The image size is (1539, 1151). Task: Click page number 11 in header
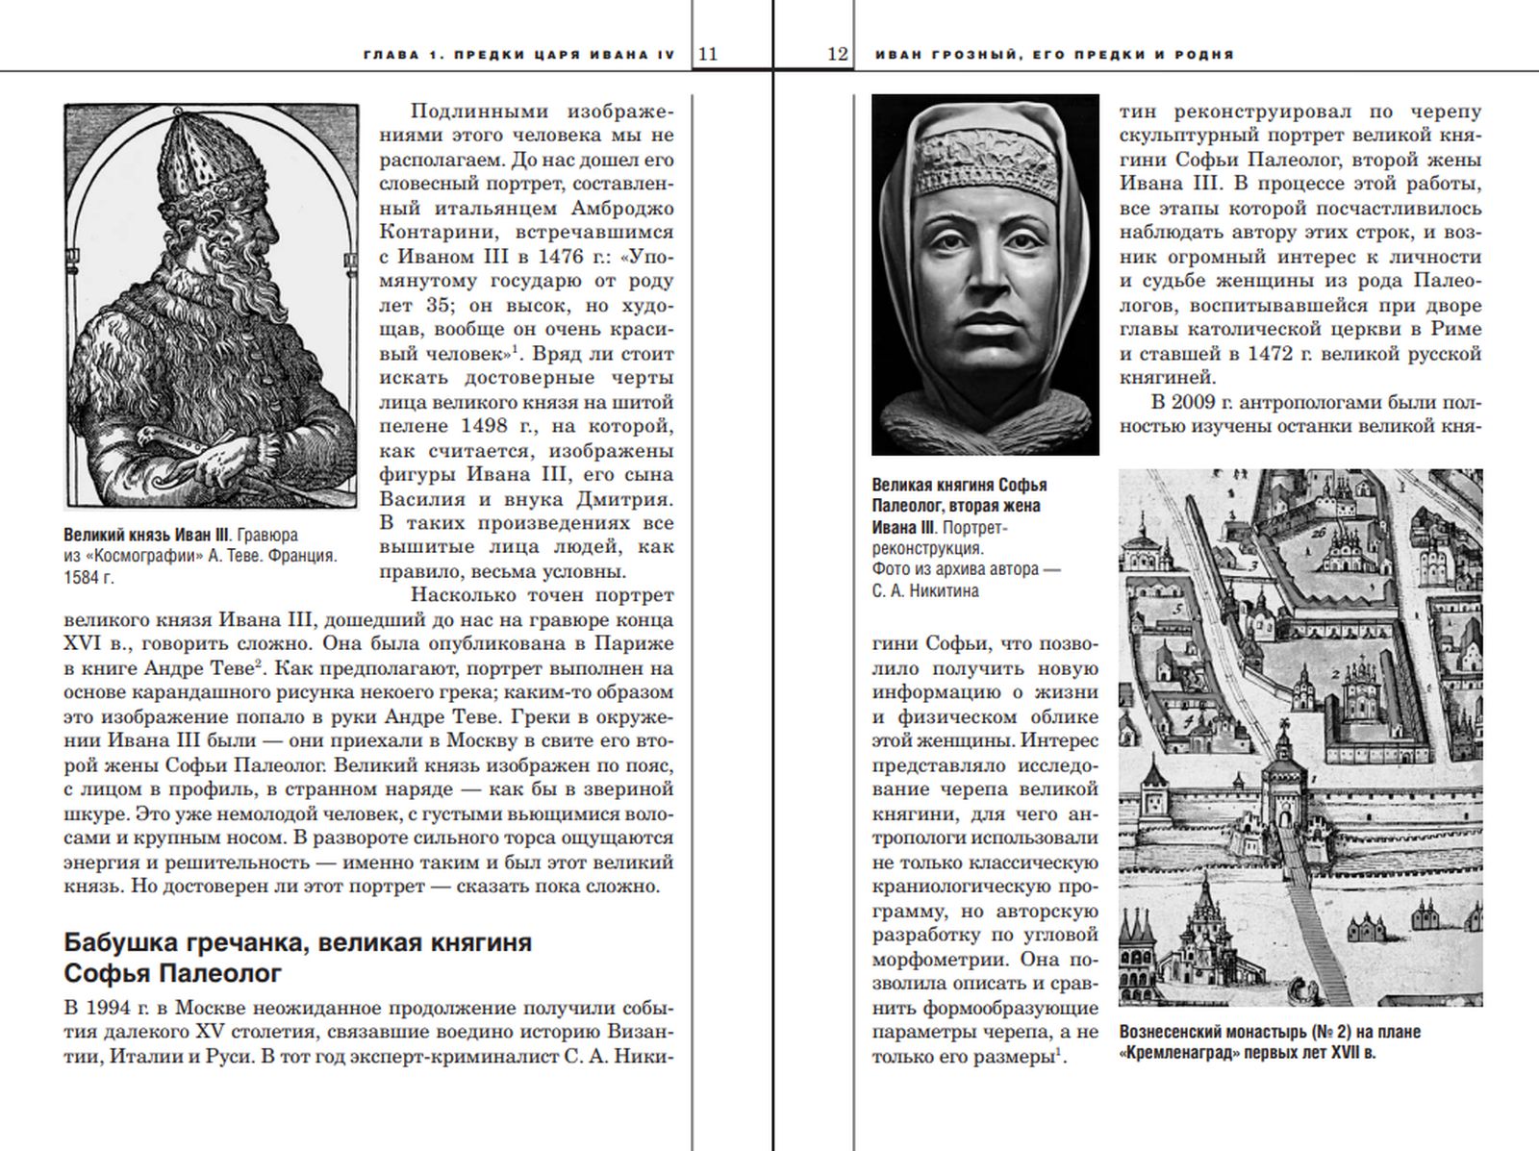tap(707, 55)
